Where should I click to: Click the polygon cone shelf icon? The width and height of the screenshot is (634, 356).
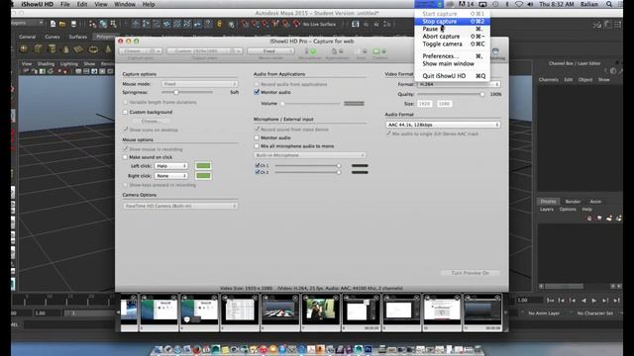pos(66,49)
